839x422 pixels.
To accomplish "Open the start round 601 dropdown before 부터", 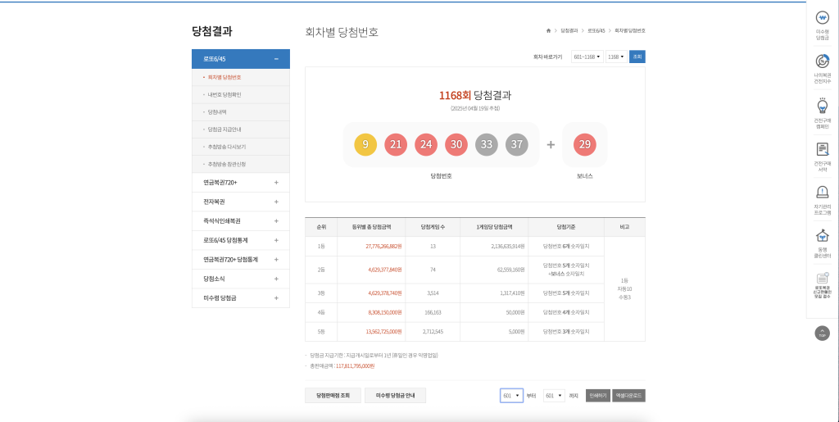I will coord(511,396).
